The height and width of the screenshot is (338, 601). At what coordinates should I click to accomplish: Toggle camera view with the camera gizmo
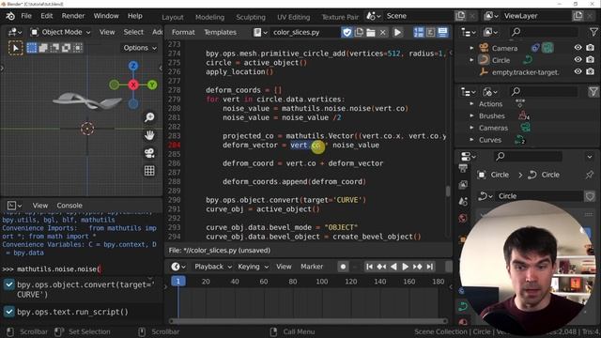[x=149, y=153]
